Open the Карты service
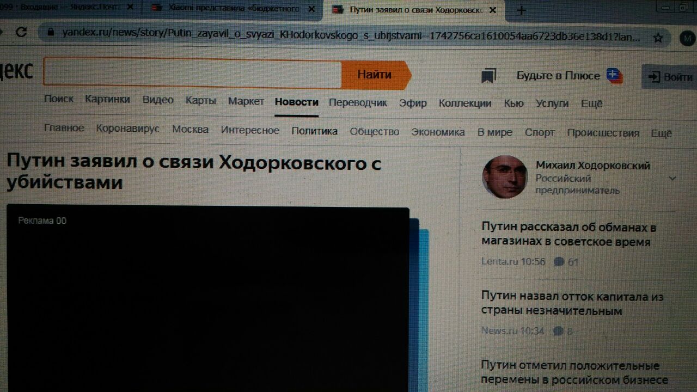This screenshot has width=697, height=392. (x=201, y=100)
